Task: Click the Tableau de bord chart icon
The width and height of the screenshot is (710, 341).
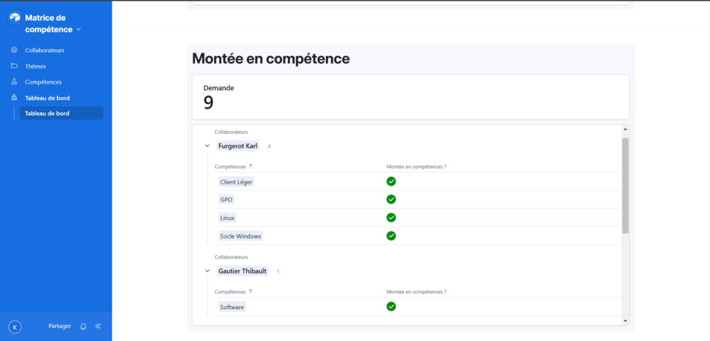Action: tap(14, 97)
